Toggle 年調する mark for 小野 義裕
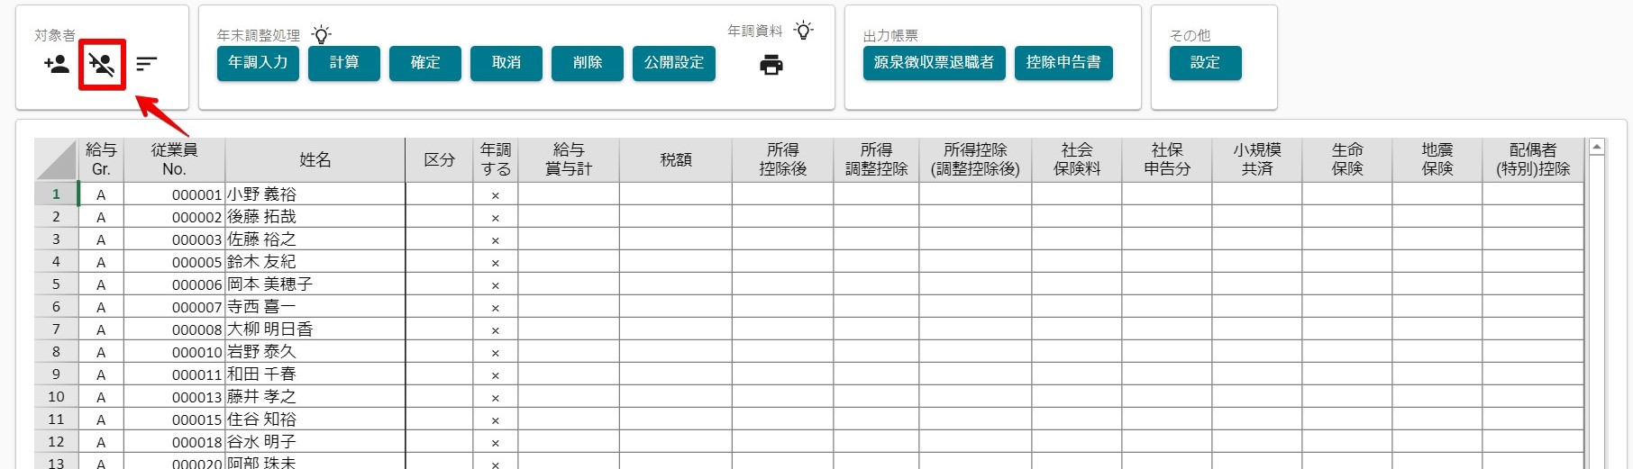The height and width of the screenshot is (469, 1633). [x=496, y=194]
